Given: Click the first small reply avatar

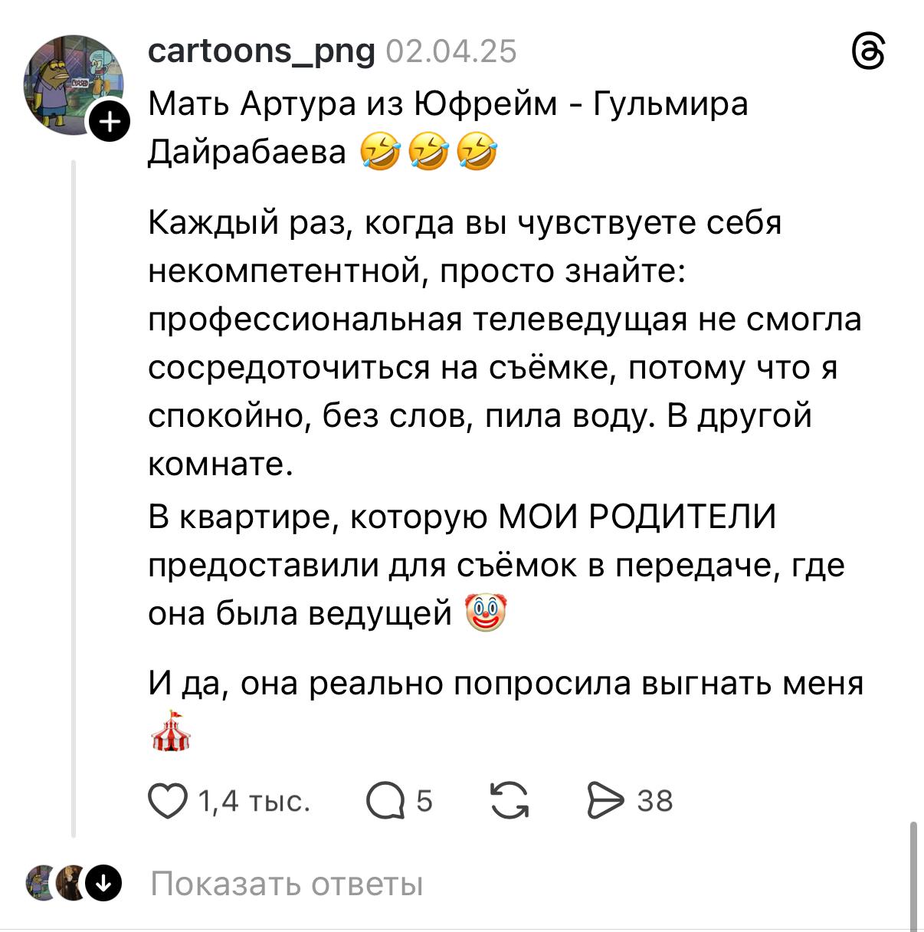Looking at the screenshot, I should (x=41, y=883).
